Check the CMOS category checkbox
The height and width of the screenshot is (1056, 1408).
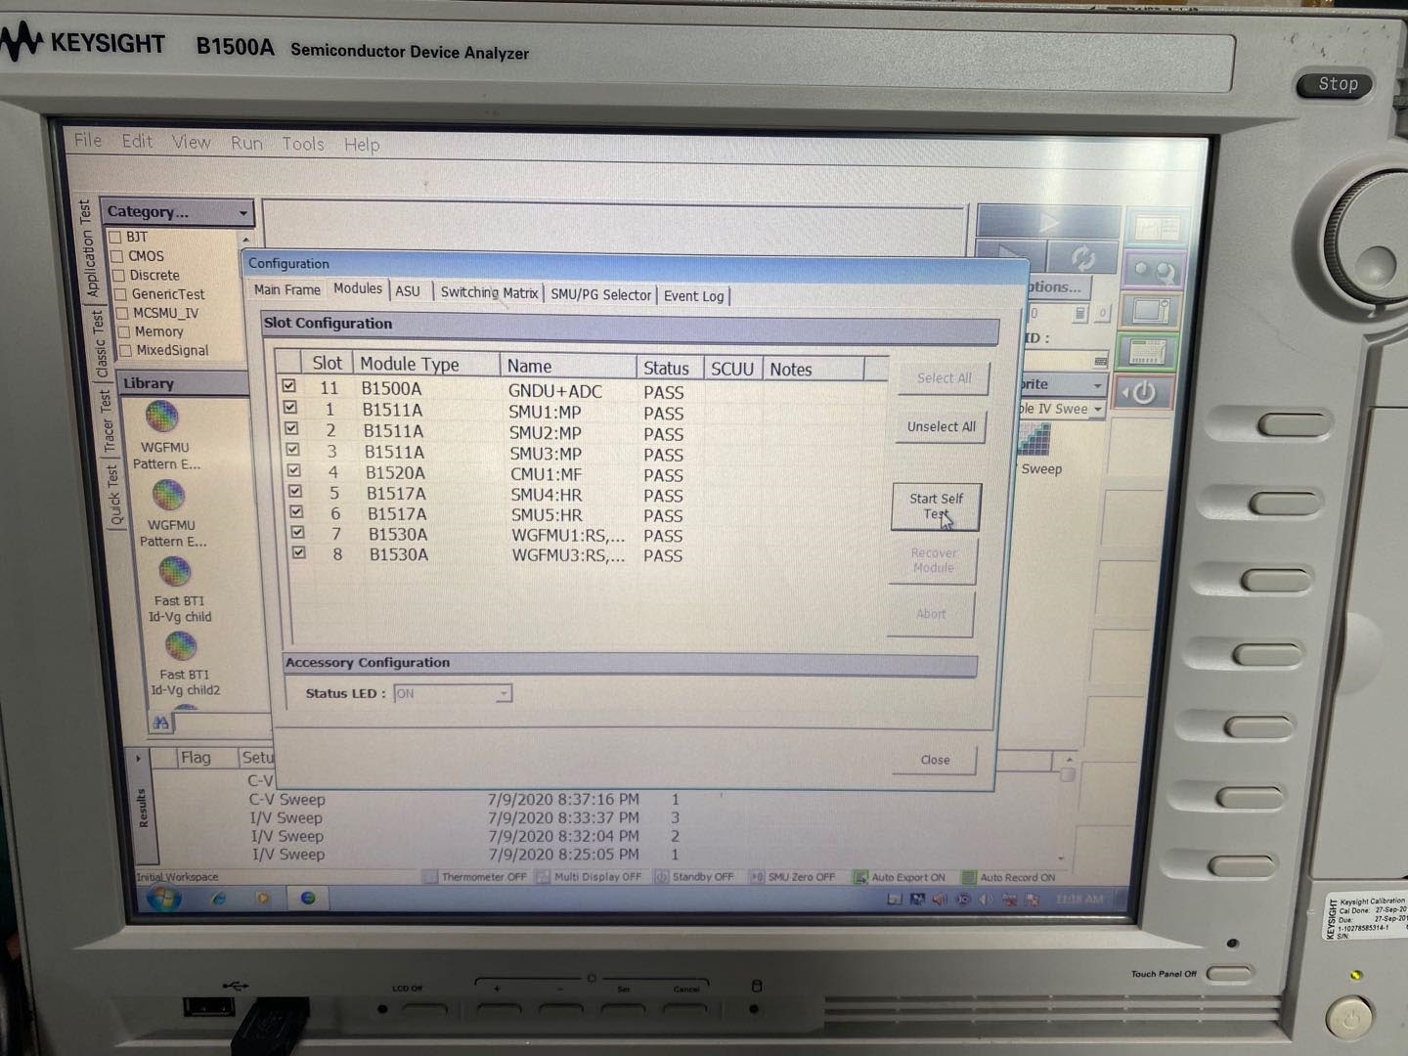(x=117, y=256)
